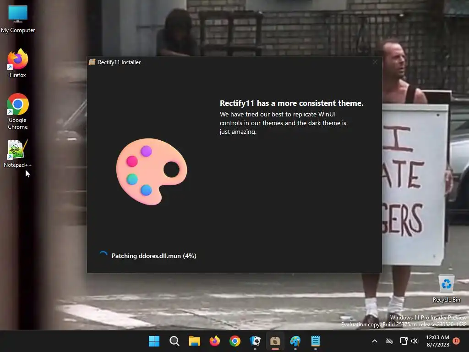The height and width of the screenshot is (352, 469).
Task: Open the clock showing 12:03 AM
Action: pyautogui.click(x=437, y=341)
